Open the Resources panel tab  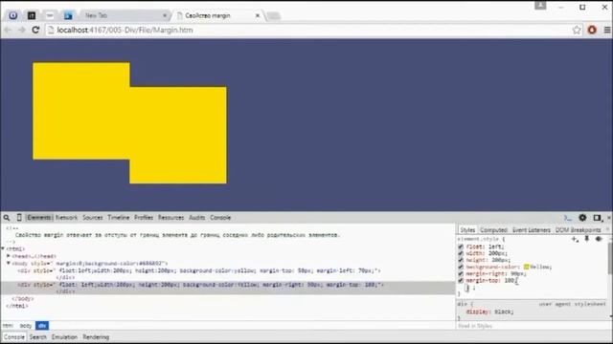click(x=170, y=218)
